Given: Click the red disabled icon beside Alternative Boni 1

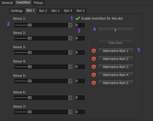Looking at the screenshot, I should (94, 51).
